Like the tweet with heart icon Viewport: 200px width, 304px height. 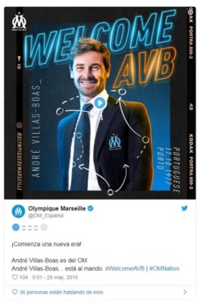click(15, 277)
